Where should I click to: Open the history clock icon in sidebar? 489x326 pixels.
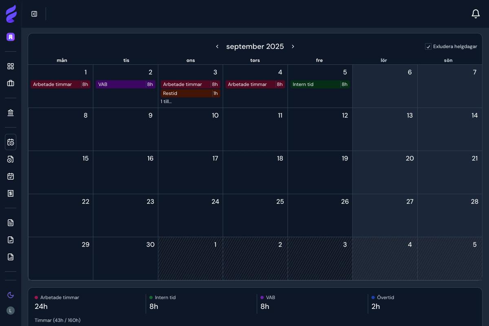tap(11, 159)
